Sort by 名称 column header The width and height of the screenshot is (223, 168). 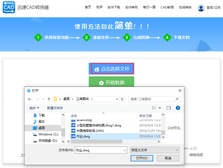pyautogui.click(x=74, y=116)
